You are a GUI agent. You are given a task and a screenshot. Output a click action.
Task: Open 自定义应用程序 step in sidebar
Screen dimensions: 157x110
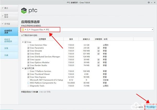point(9,40)
